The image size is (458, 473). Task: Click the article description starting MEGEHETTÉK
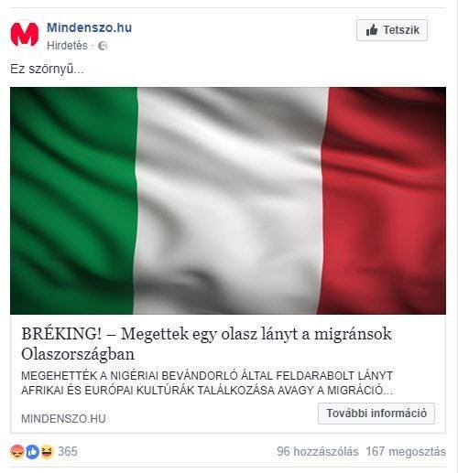207,382
